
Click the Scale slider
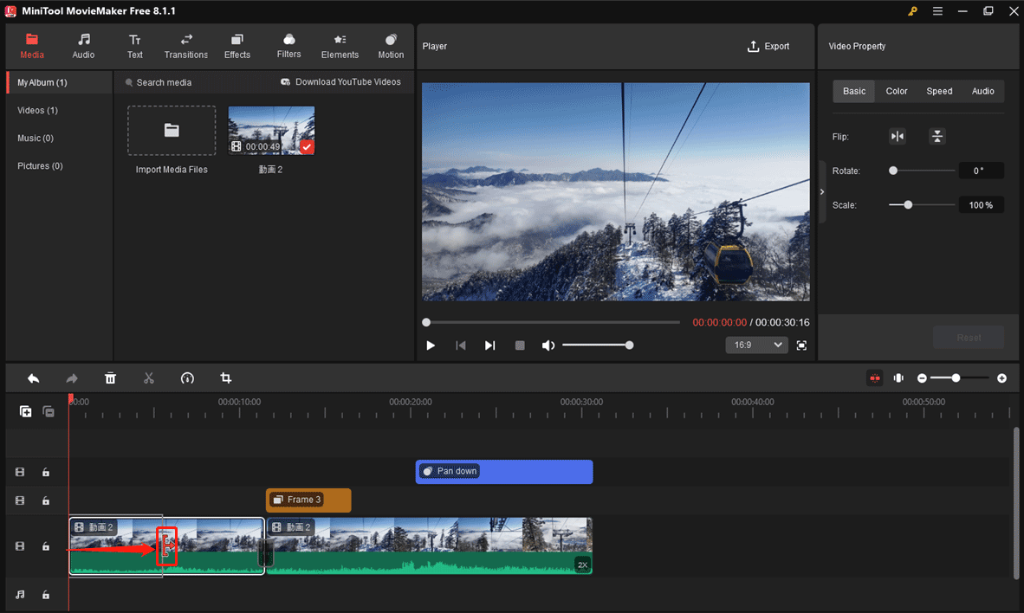922,205
